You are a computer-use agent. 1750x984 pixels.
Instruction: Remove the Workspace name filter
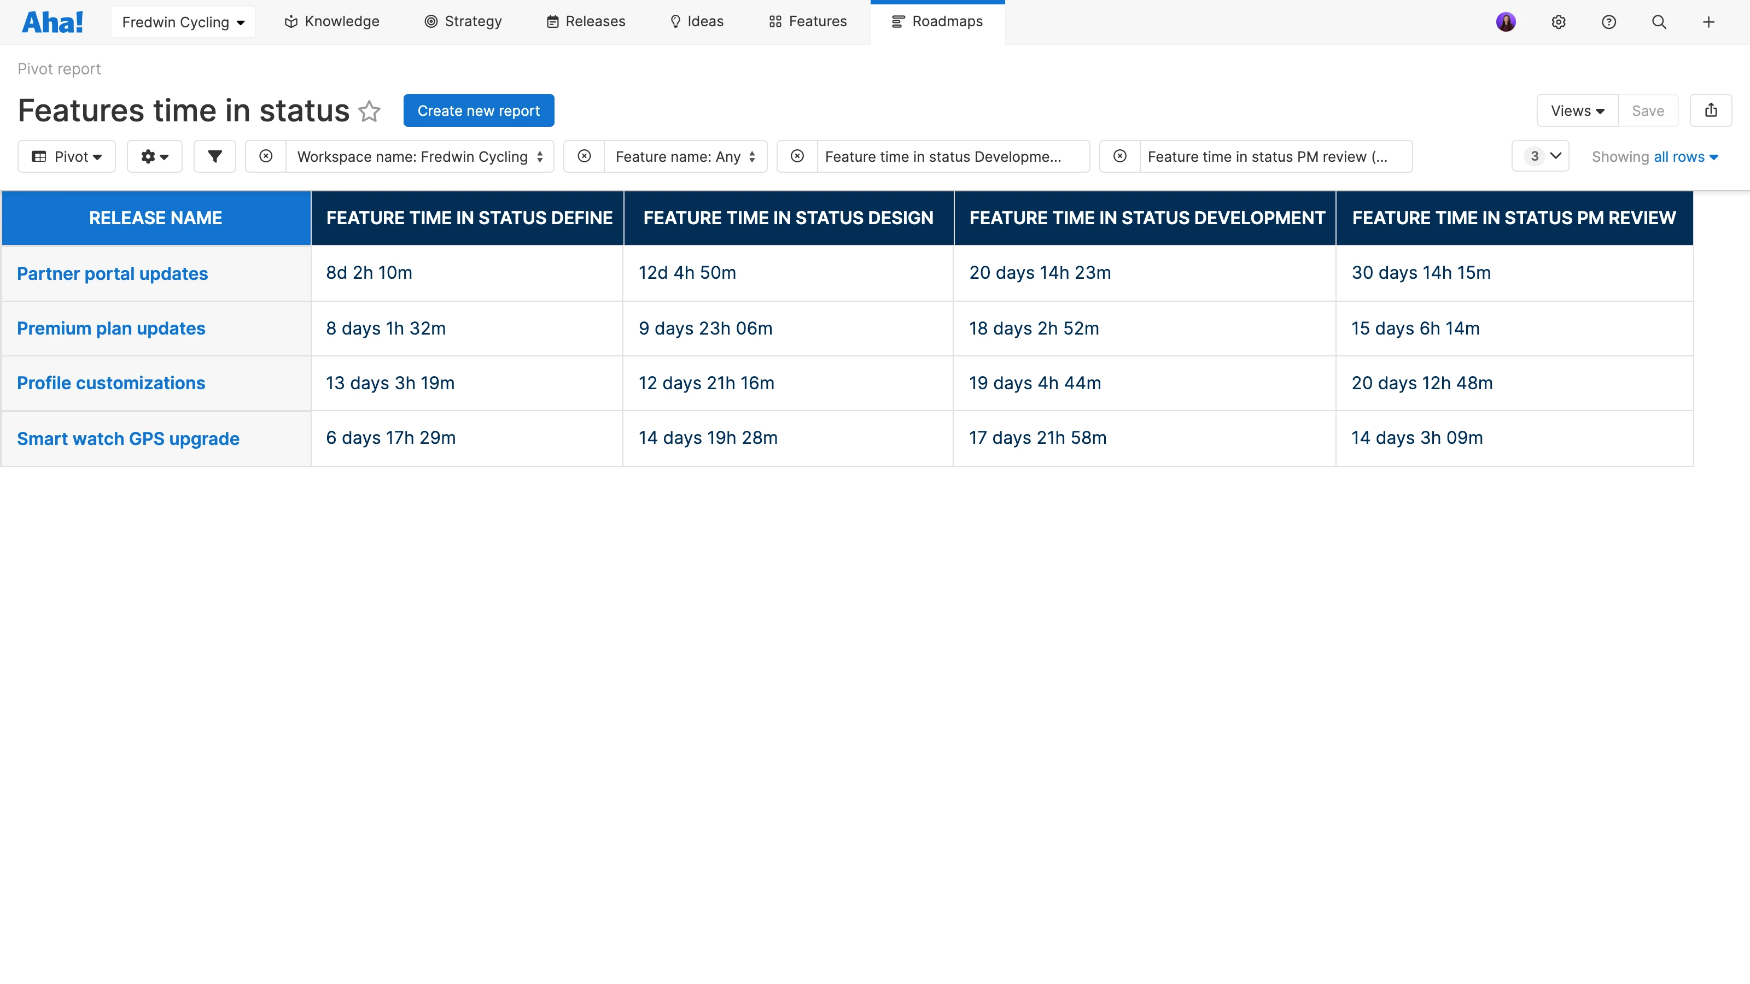266,157
